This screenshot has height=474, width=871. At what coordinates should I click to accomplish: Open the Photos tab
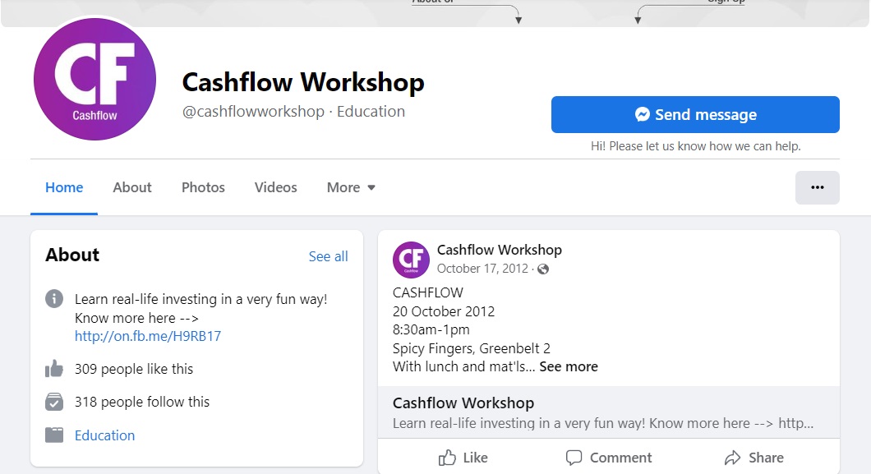pos(203,187)
